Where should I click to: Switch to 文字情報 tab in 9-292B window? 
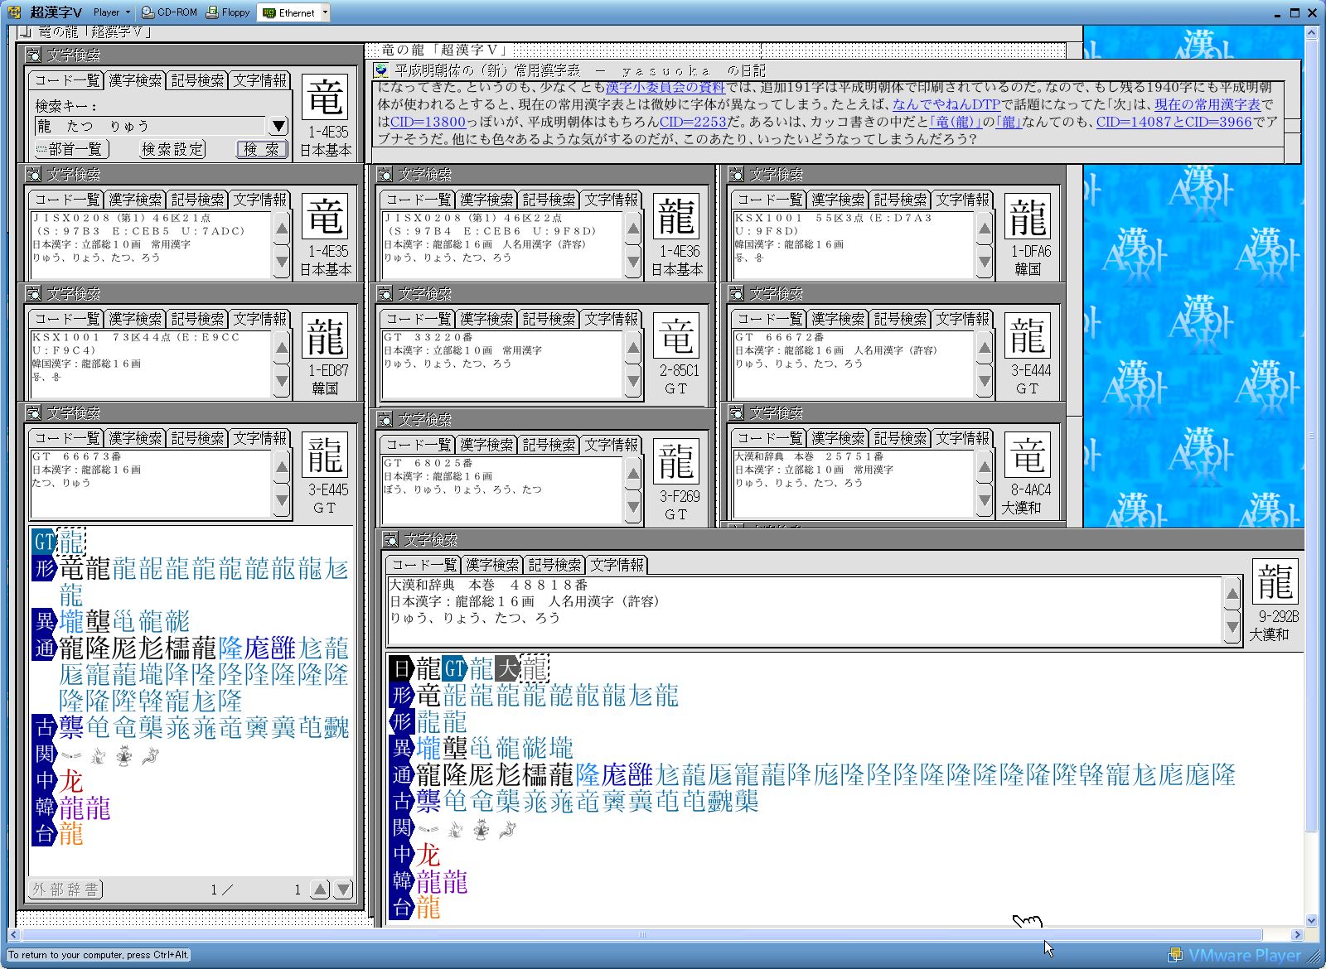[617, 565]
